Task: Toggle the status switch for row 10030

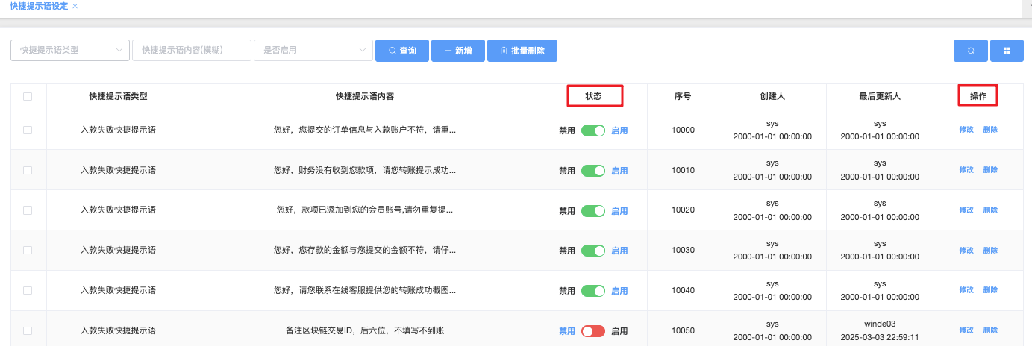Action: [593, 251]
